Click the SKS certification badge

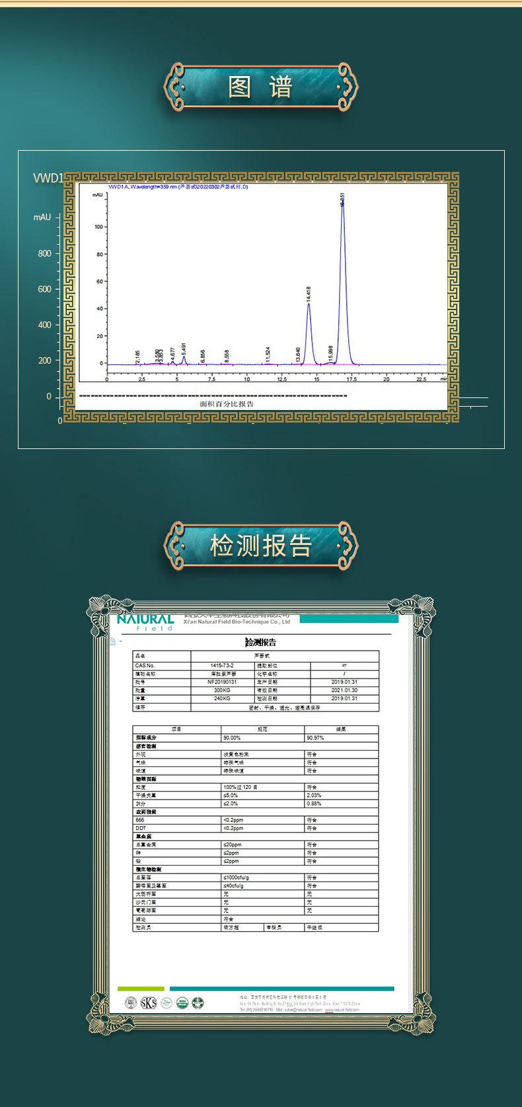pos(149,1003)
